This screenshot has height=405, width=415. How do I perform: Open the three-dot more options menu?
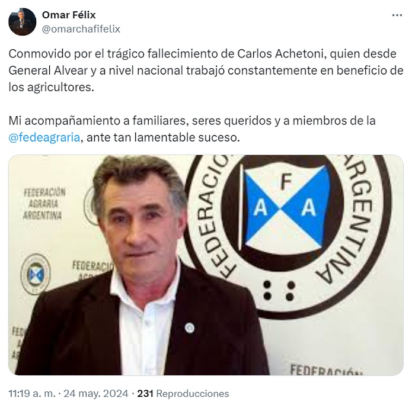pos(397,15)
